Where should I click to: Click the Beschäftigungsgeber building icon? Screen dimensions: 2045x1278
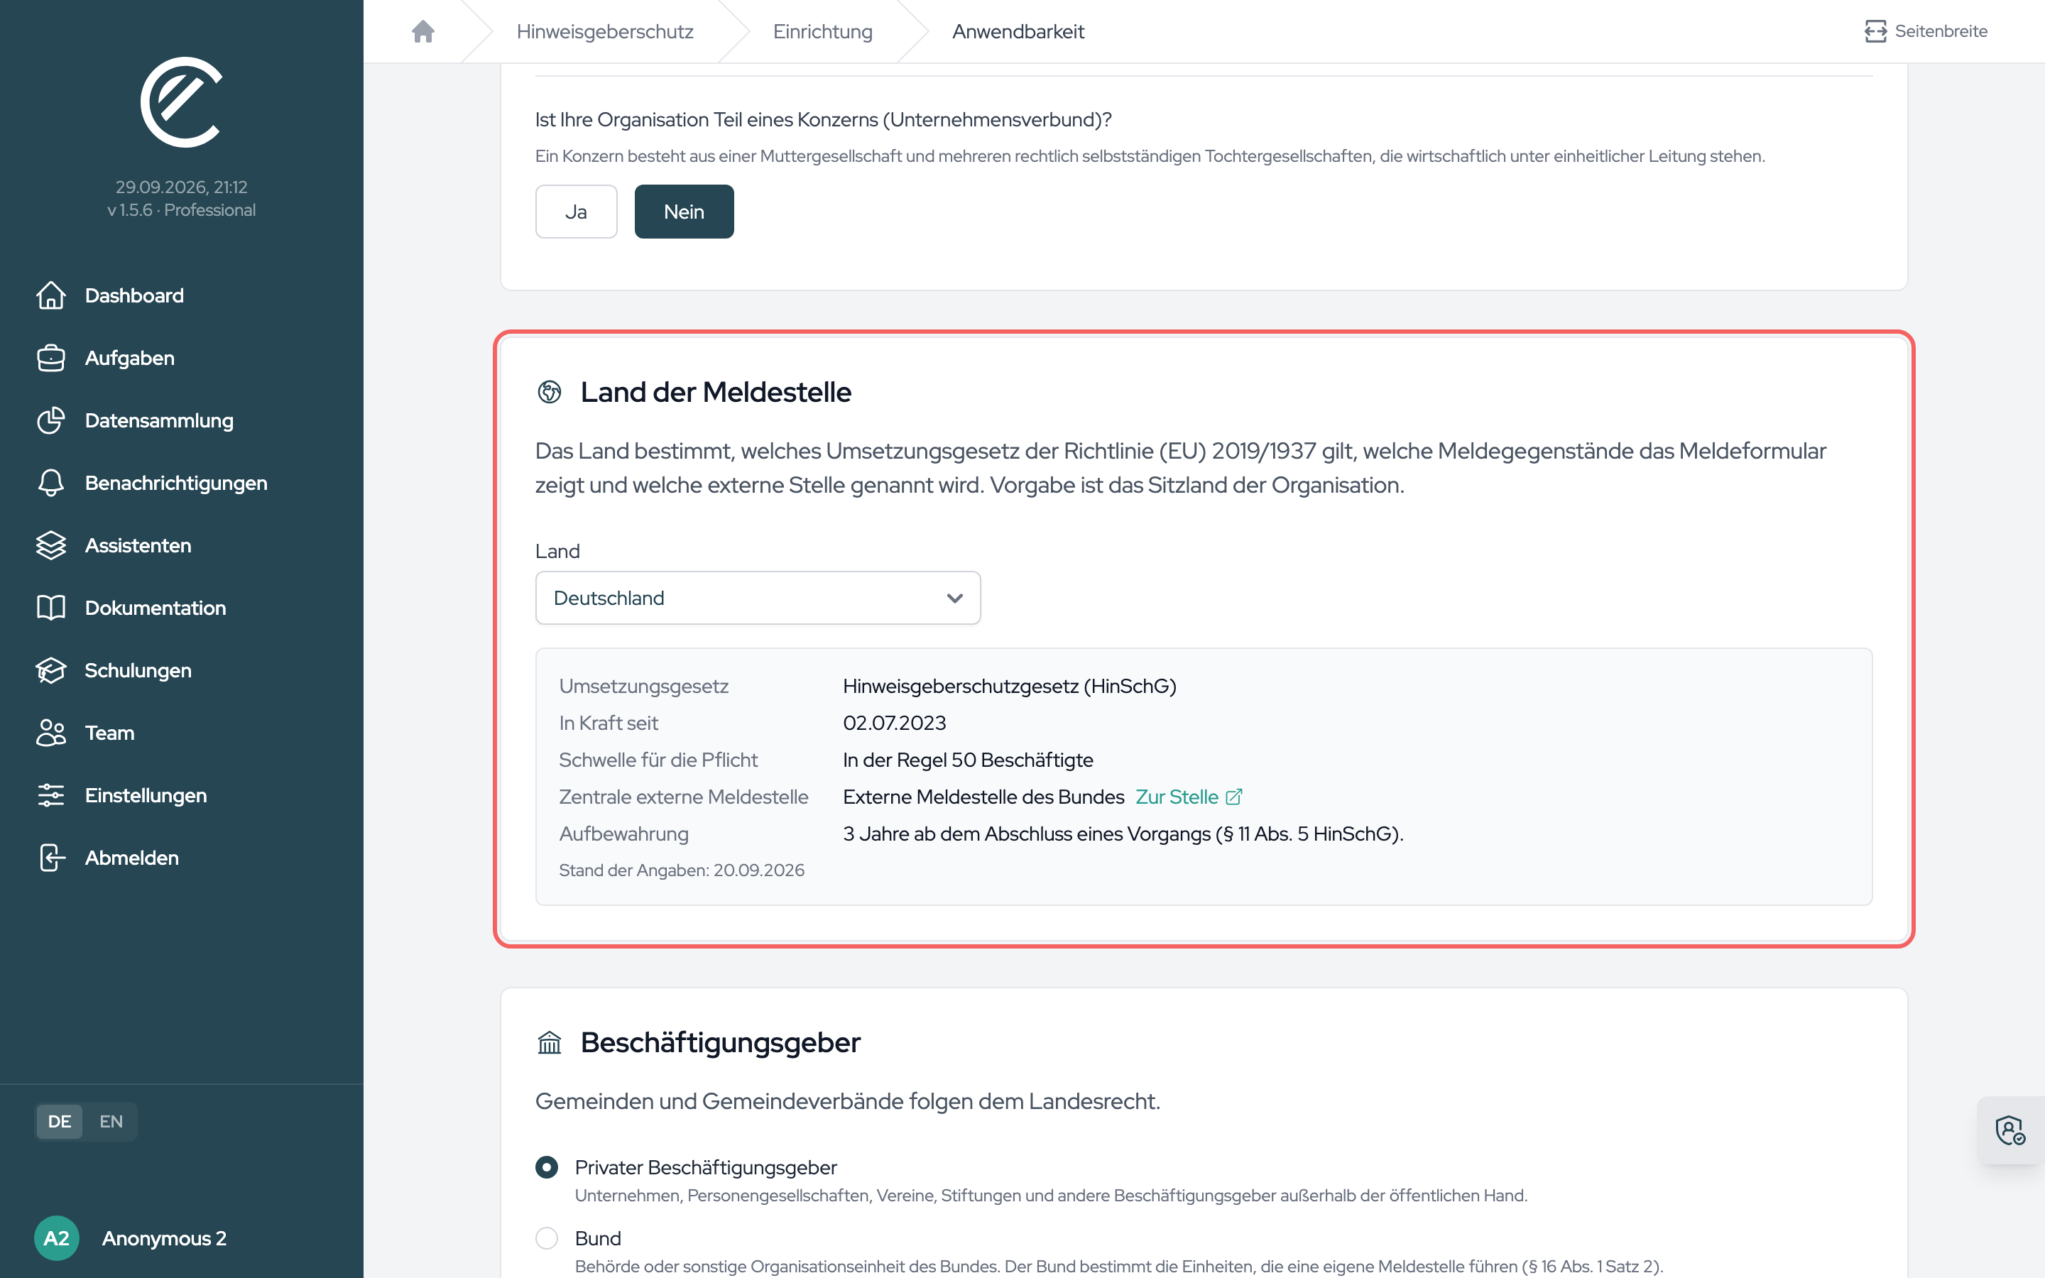coord(550,1042)
